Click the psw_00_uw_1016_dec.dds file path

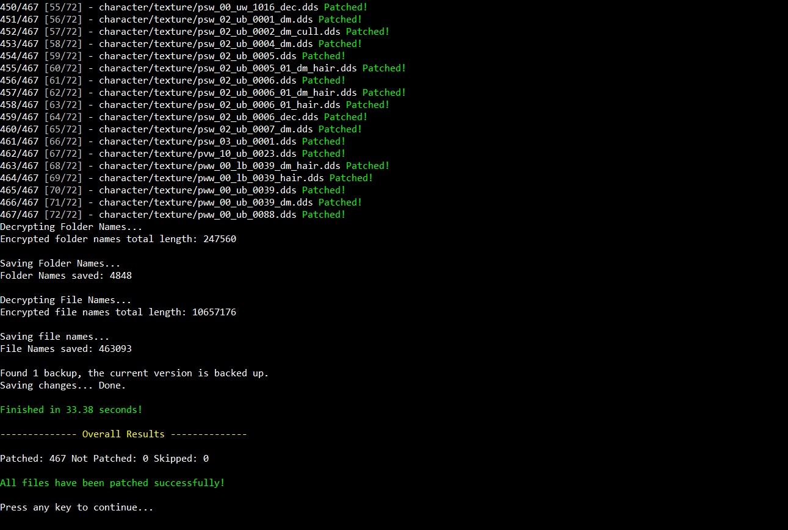point(208,7)
